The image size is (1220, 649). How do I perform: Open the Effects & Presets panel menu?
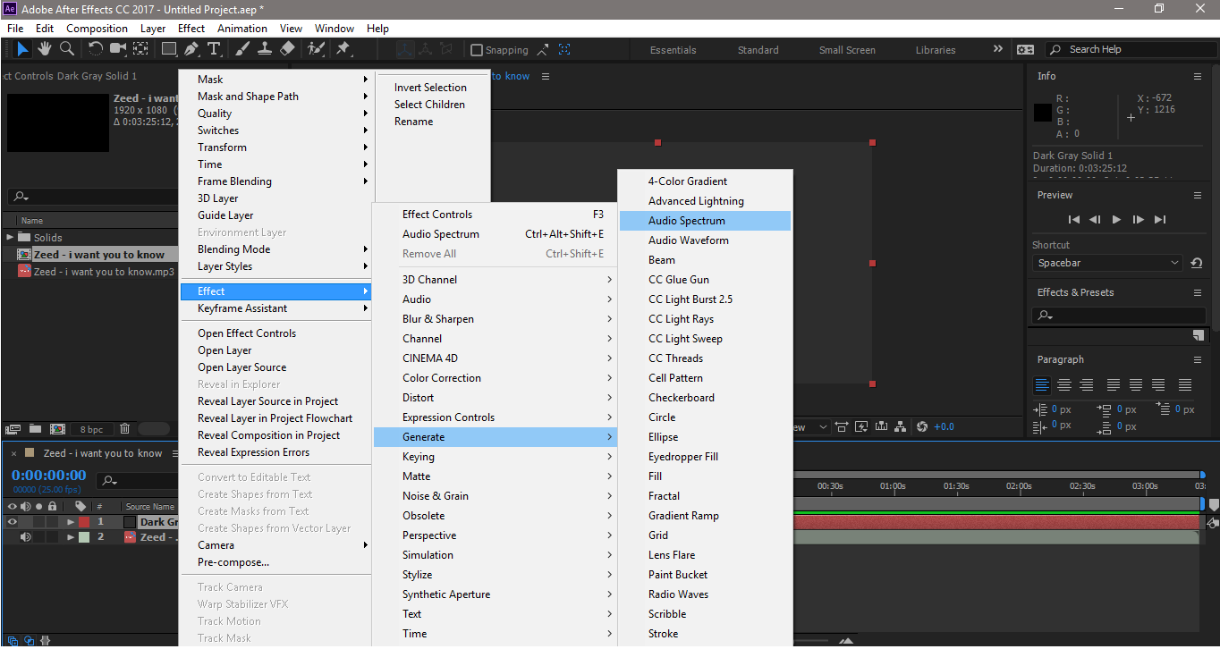coord(1198,292)
